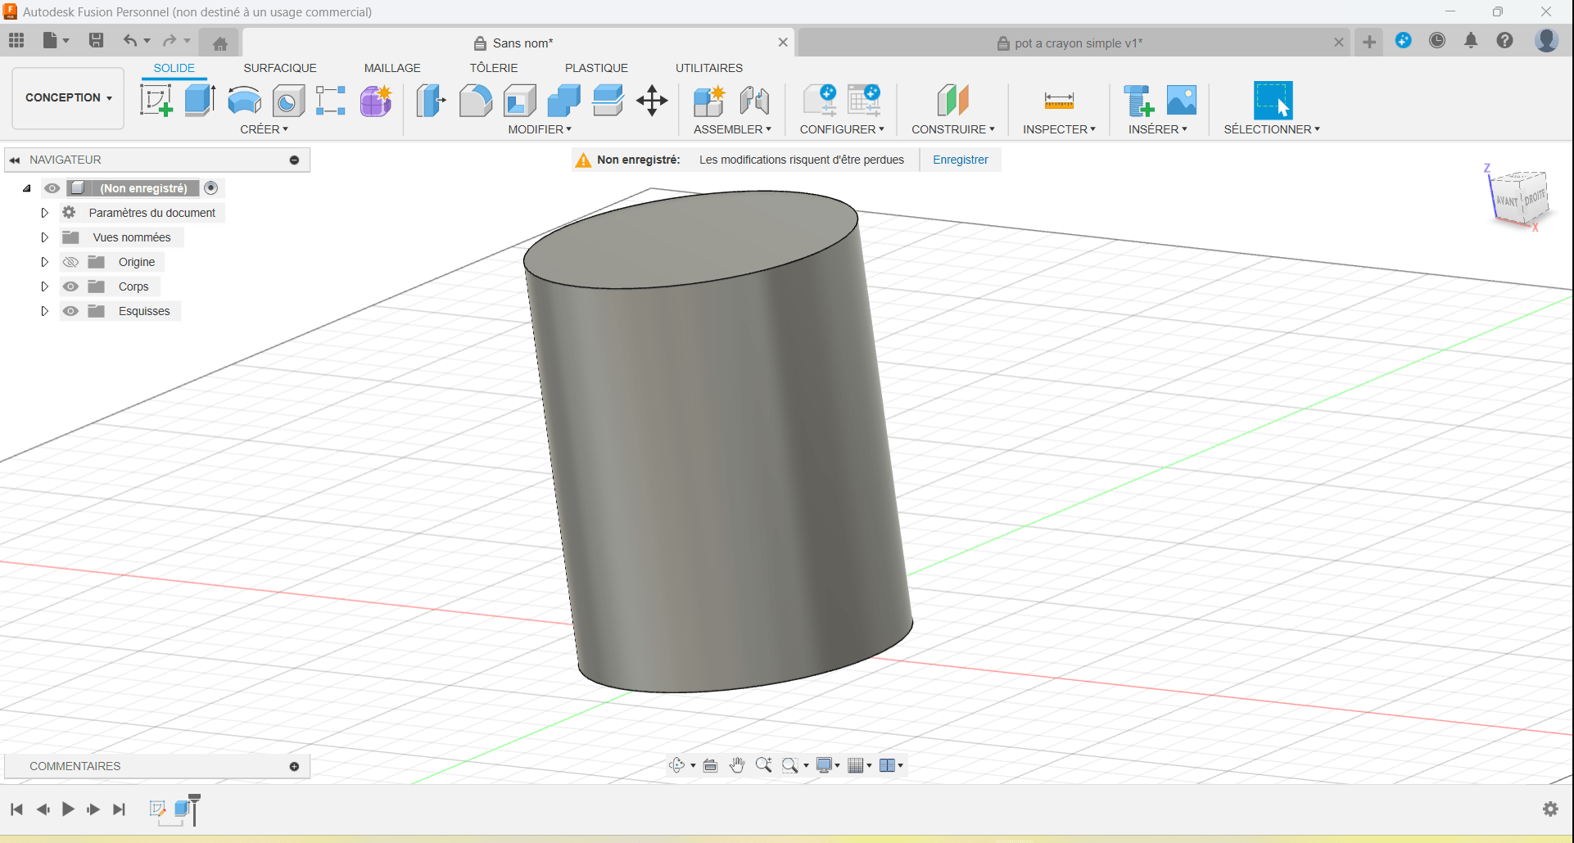Click the Construct offset plane icon
Screen dimensions: 1574x843
pyautogui.click(x=952, y=101)
